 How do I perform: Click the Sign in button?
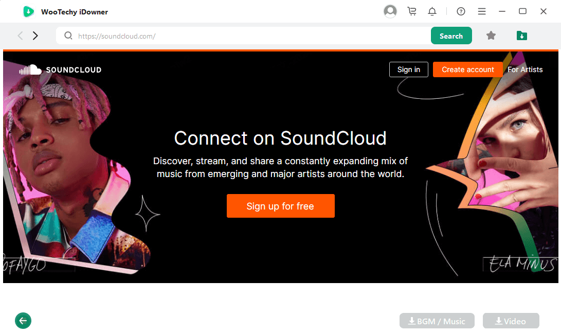point(409,69)
